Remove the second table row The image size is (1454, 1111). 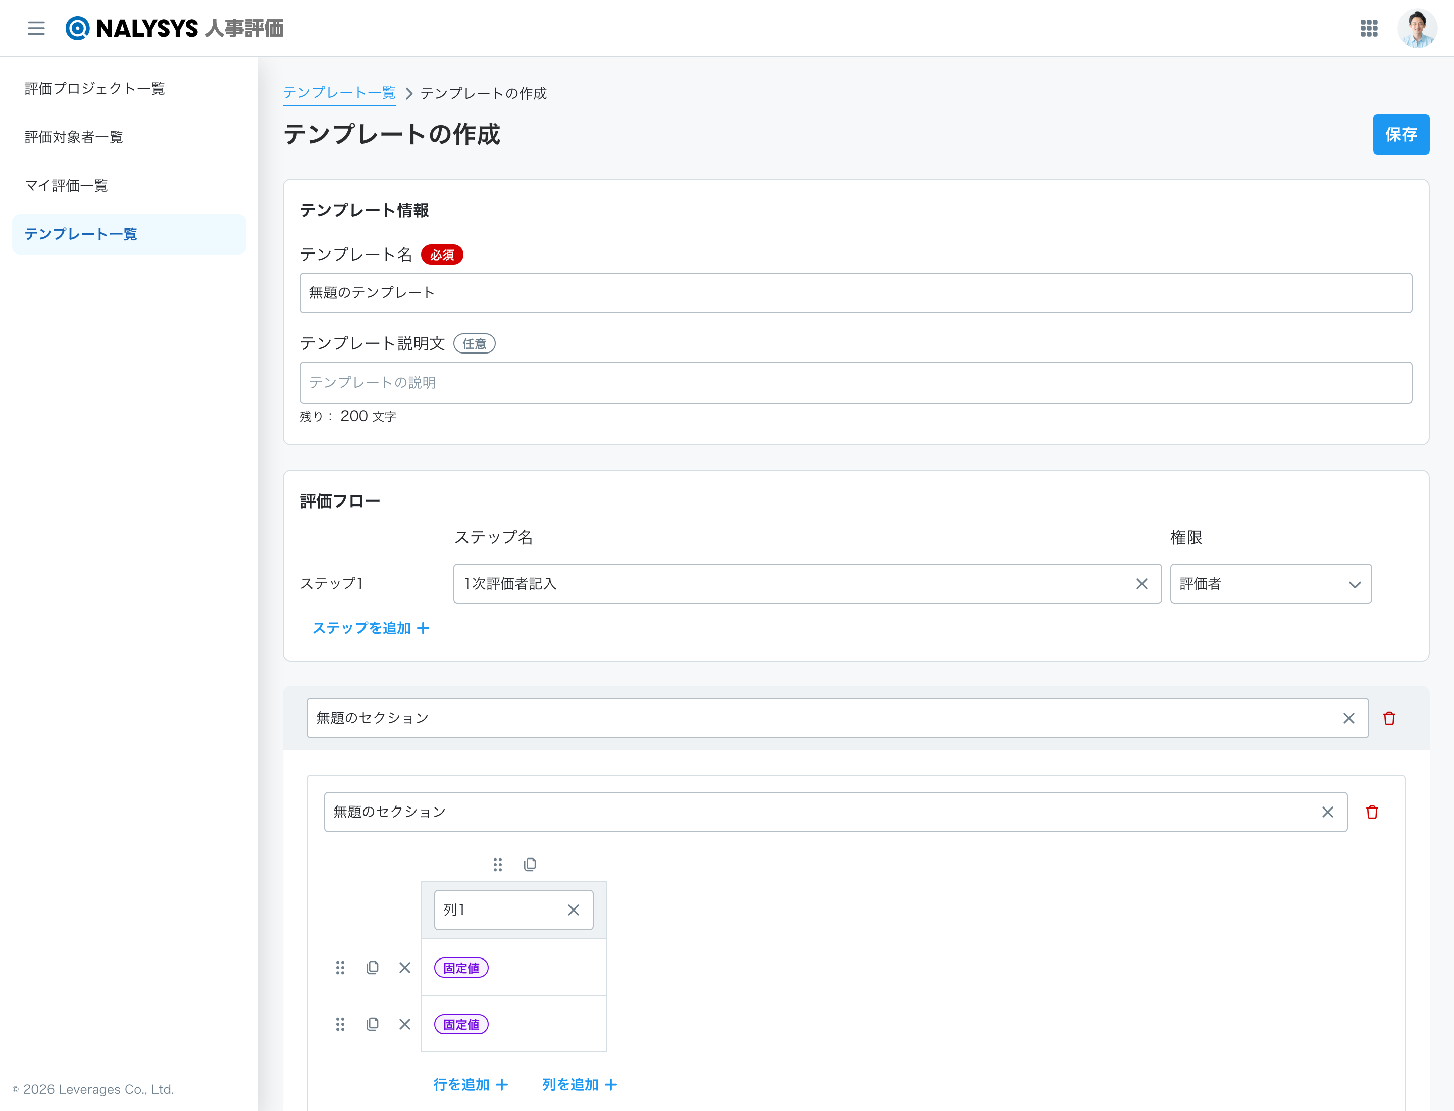click(405, 1024)
